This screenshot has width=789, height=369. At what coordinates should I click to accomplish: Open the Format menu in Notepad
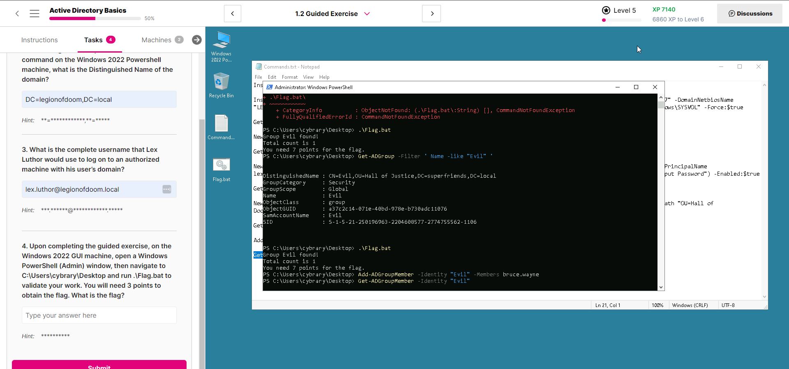pos(289,77)
